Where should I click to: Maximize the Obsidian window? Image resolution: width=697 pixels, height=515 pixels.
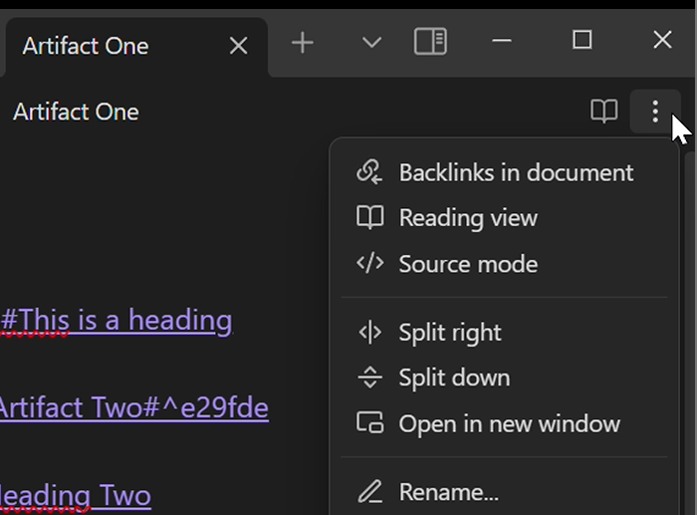[581, 40]
